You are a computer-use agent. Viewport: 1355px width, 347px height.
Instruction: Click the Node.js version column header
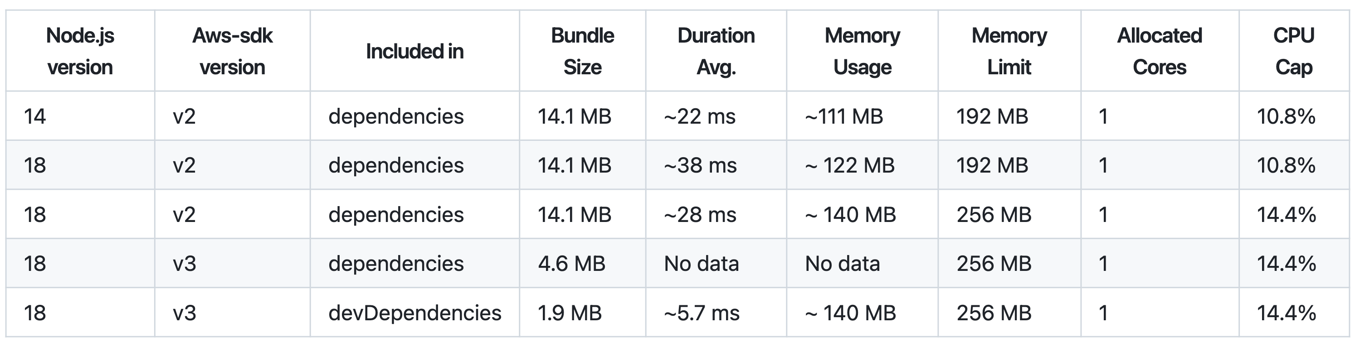click(80, 51)
